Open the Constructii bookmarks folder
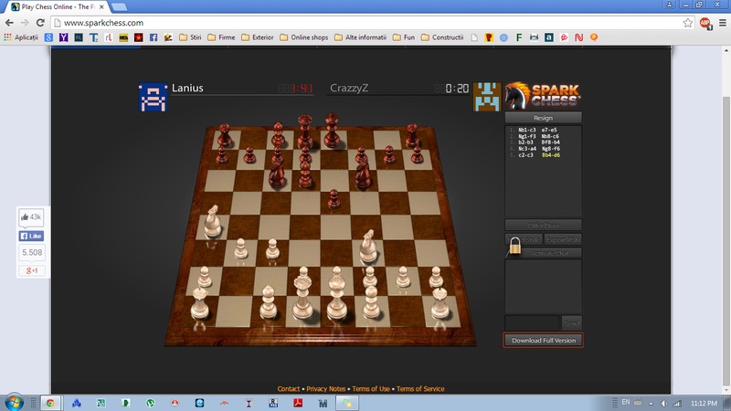The width and height of the screenshot is (731, 411). pyautogui.click(x=442, y=37)
